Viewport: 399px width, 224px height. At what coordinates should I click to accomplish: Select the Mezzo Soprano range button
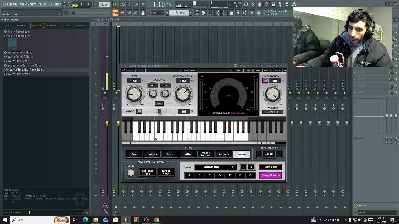coord(206,154)
